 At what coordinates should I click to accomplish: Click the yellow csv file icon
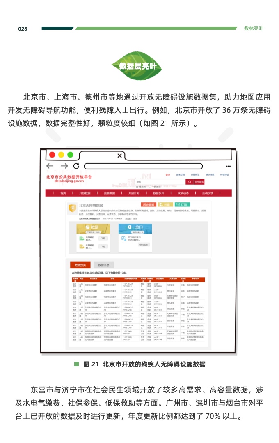point(82,246)
